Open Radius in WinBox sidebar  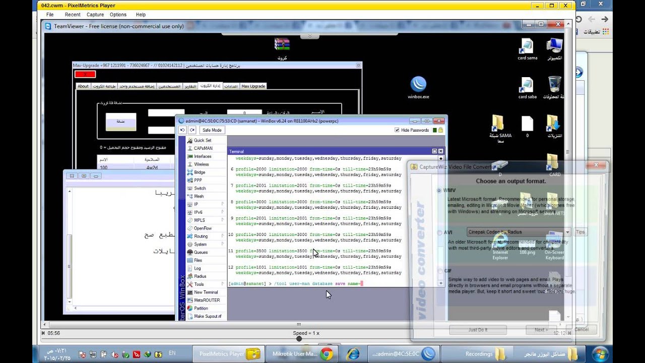click(200, 276)
